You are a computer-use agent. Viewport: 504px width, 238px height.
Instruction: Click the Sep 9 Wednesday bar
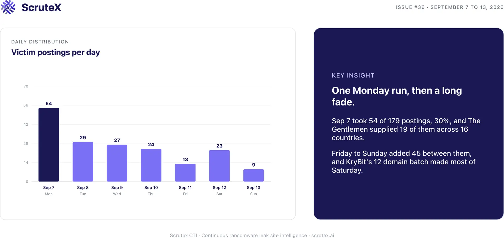pos(117,163)
